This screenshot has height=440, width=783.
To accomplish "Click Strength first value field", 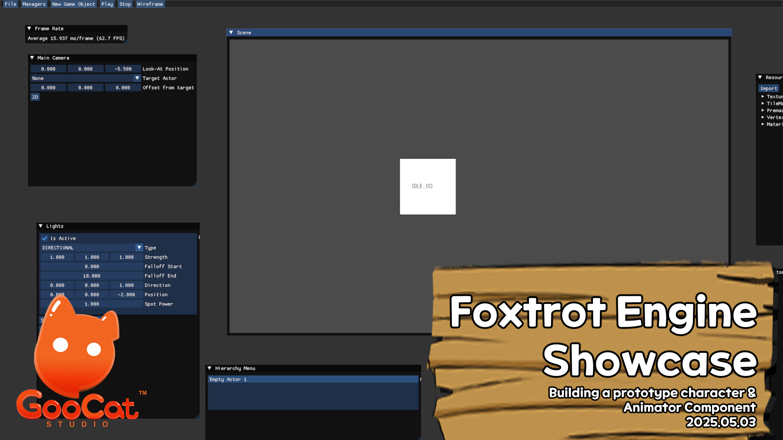I will (x=57, y=257).
